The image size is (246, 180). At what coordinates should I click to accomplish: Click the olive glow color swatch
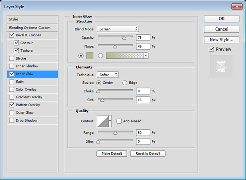click(90, 56)
